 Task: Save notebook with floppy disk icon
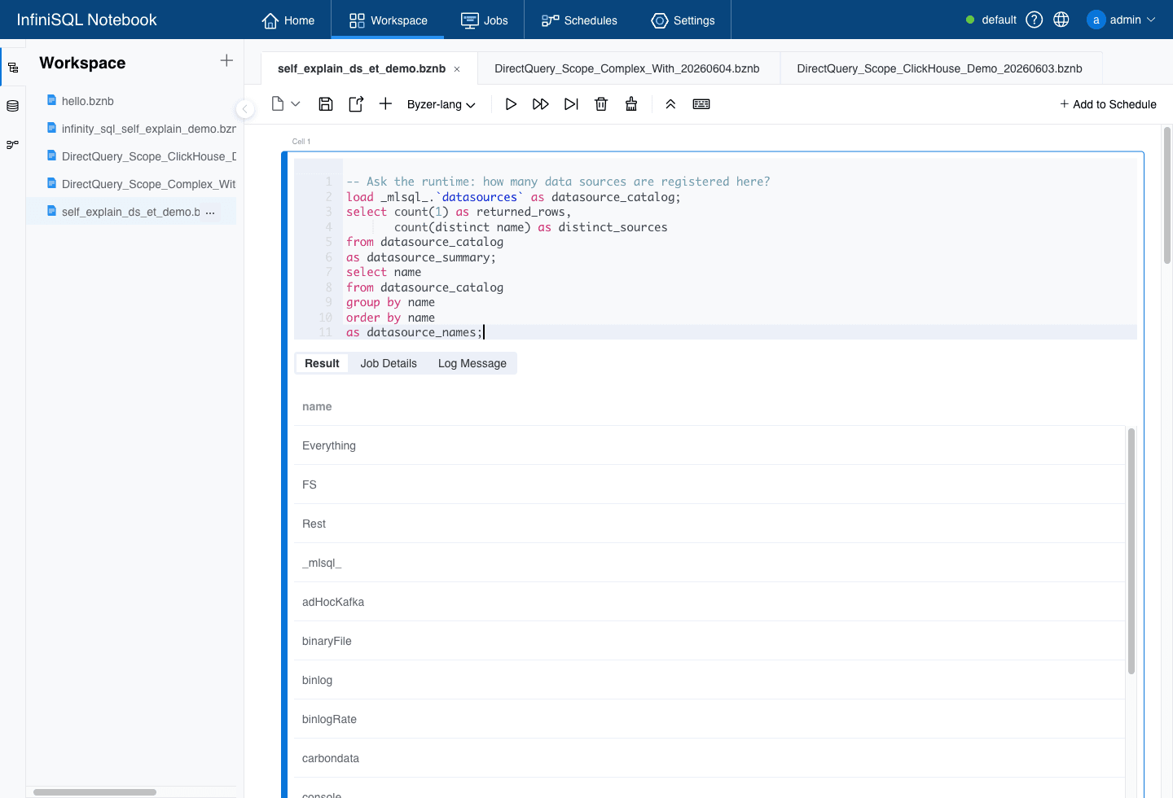(x=326, y=104)
